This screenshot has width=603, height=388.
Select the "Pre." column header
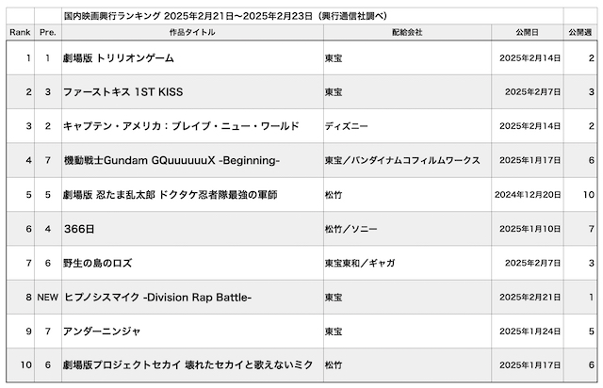coord(47,32)
